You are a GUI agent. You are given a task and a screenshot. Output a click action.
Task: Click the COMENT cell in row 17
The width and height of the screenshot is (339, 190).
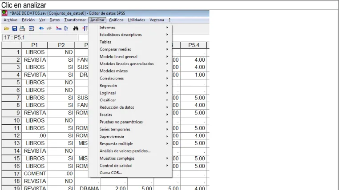(34, 174)
